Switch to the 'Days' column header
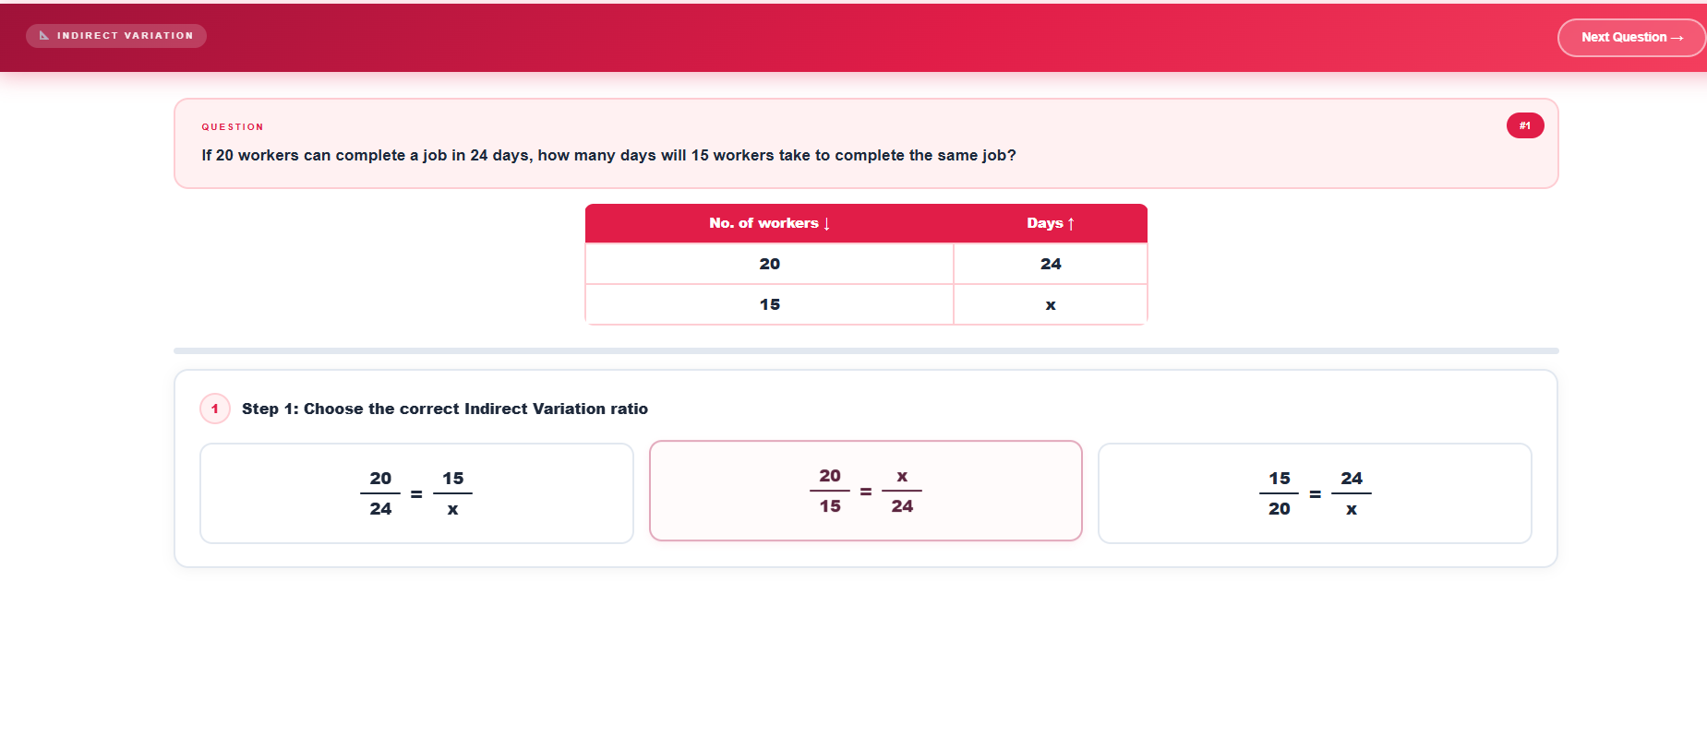 tap(1050, 223)
